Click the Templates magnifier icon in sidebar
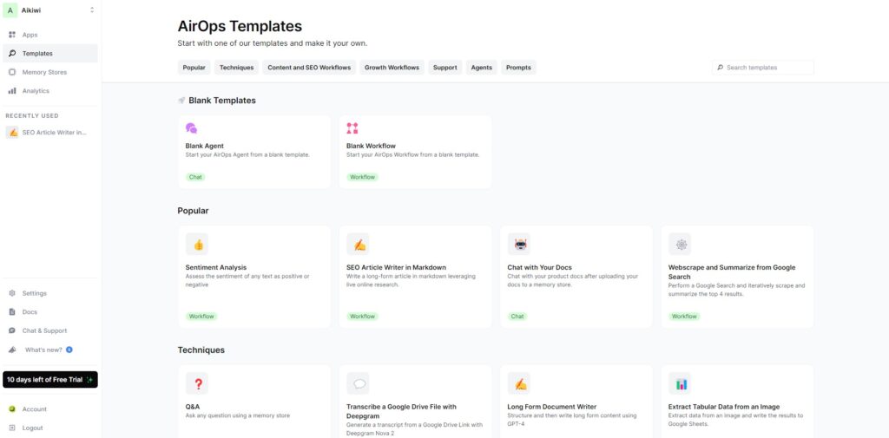 pyautogui.click(x=12, y=53)
